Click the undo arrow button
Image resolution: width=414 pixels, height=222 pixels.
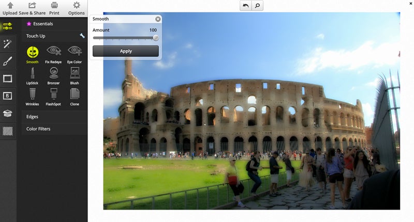click(x=245, y=6)
